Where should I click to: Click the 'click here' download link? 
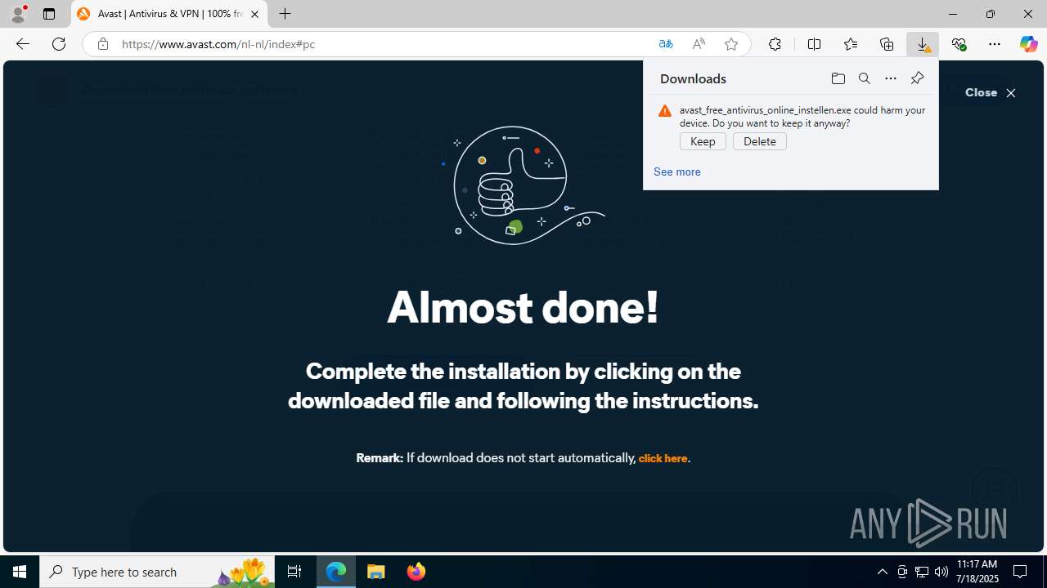click(663, 458)
